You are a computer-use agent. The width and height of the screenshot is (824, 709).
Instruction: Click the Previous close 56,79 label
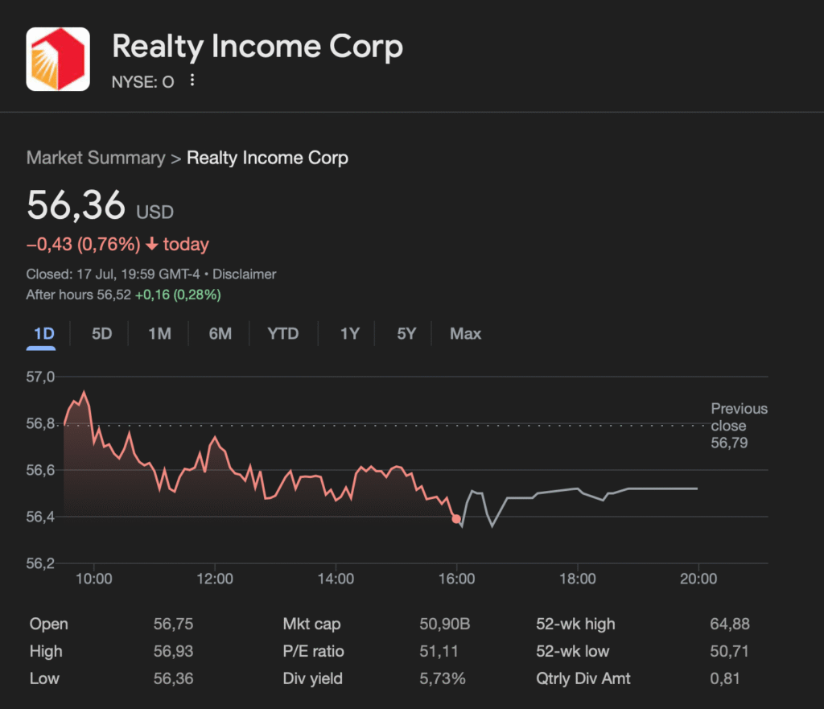point(739,426)
